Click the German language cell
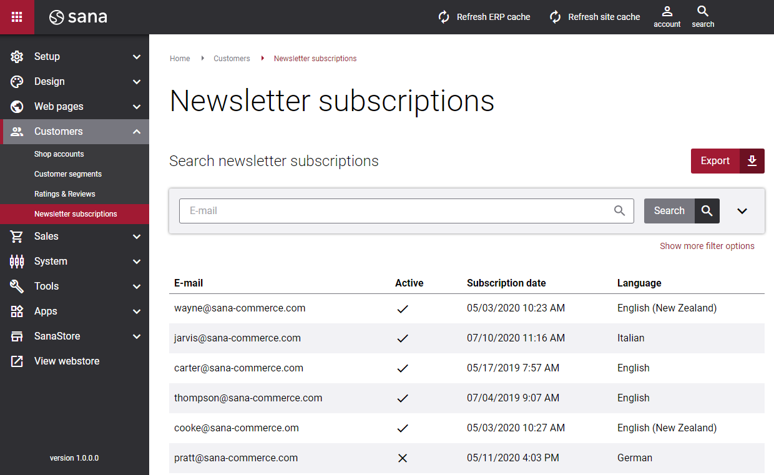The height and width of the screenshot is (475, 774). (635, 458)
